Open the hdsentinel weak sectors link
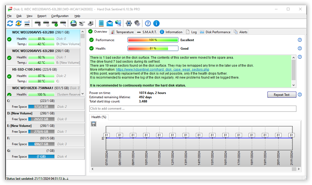312x185 pixels. pyautogui.click(x=162, y=70)
